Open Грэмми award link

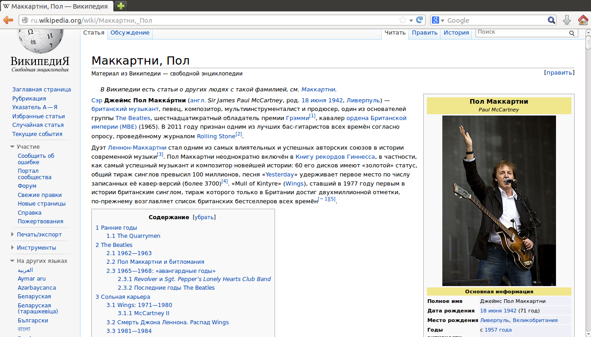tap(297, 118)
